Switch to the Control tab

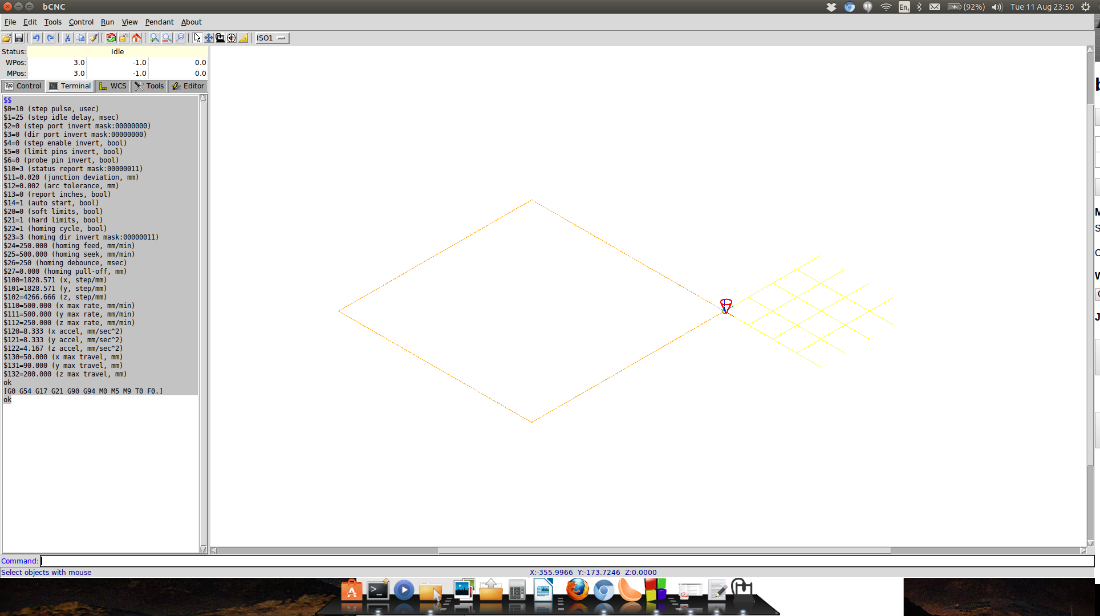(x=23, y=86)
